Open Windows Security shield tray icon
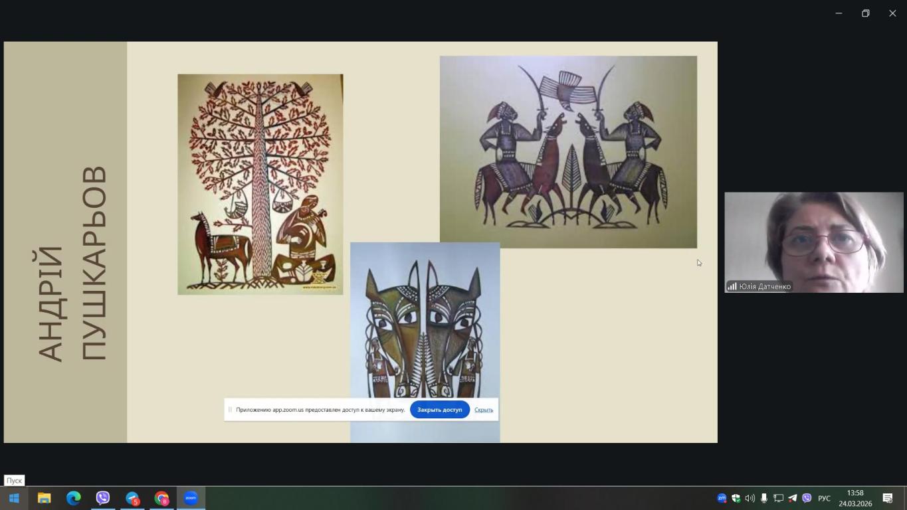 [736, 498]
